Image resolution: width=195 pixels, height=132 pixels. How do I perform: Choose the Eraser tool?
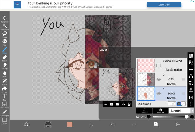coord(5,58)
